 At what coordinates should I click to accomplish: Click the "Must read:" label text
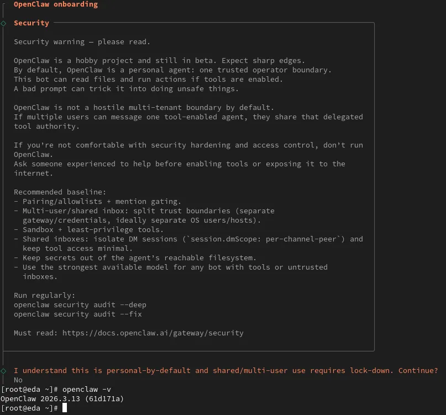(x=36, y=333)
